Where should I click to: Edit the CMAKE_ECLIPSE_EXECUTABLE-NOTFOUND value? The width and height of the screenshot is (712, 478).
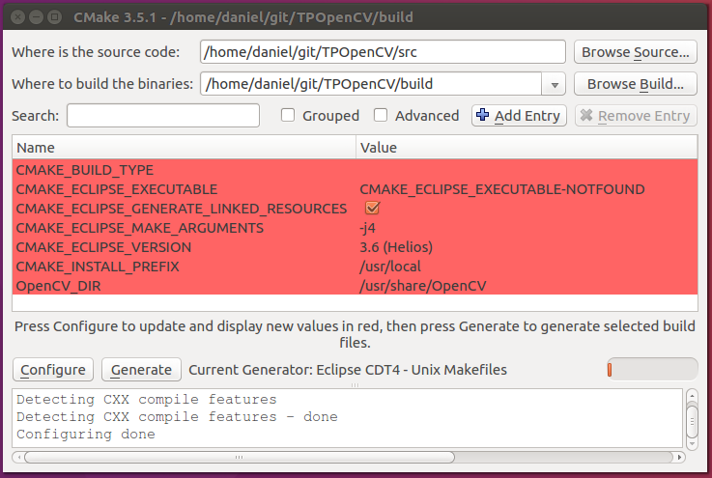pos(502,189)
